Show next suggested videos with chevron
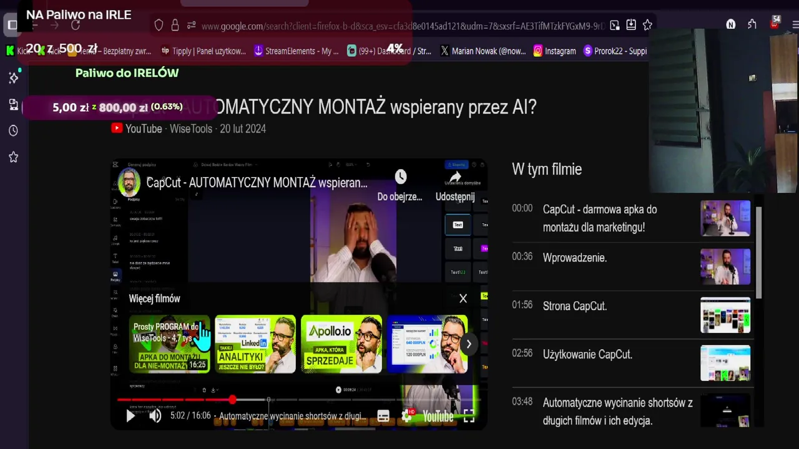Image resolution: width=799 pixels, height=449 pixels. coord(468,344)
